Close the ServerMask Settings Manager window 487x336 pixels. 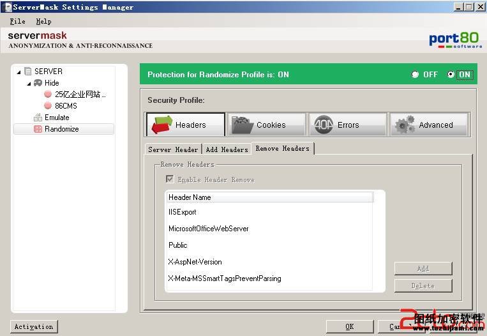click(480, 7)
